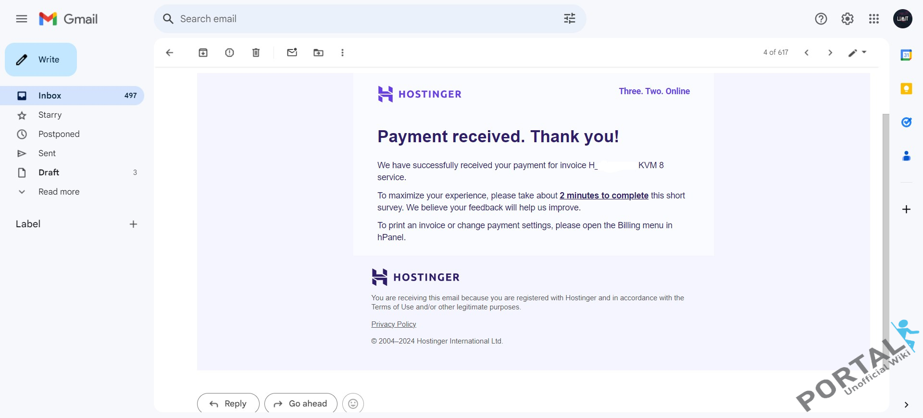923x418 pixels.
Task: Open the Starry folder
Action: 72,115
